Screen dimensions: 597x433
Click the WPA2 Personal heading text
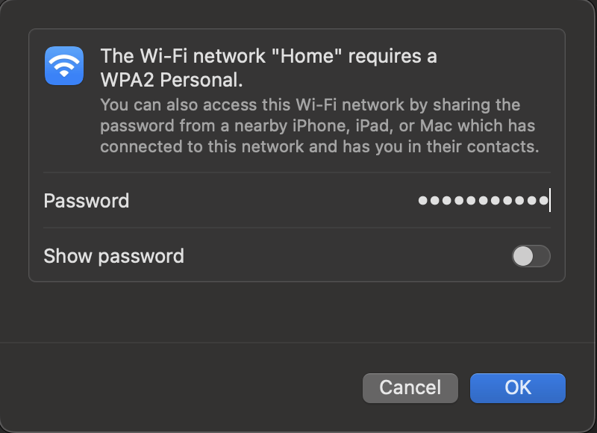172,80
